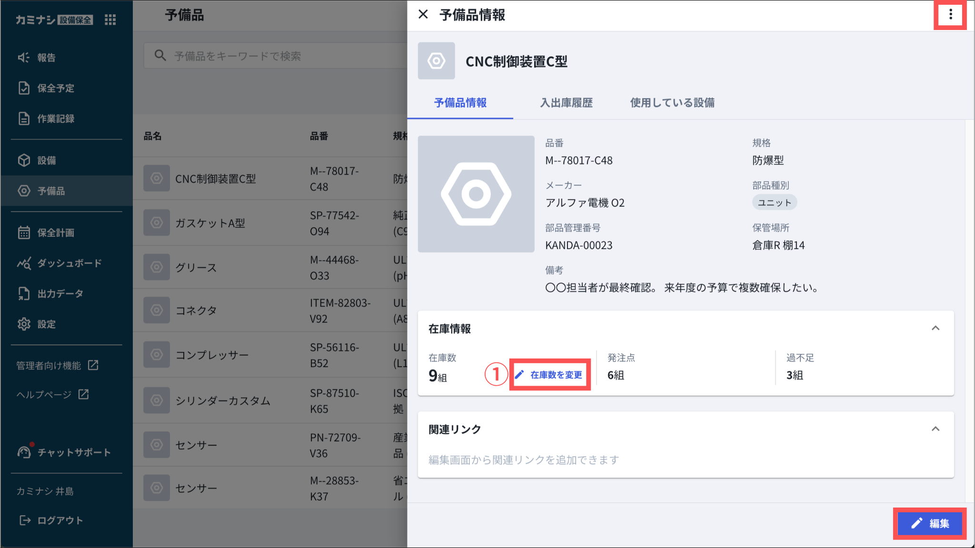Open 保全予定 from the sidebar

click(x=55, y=88)
